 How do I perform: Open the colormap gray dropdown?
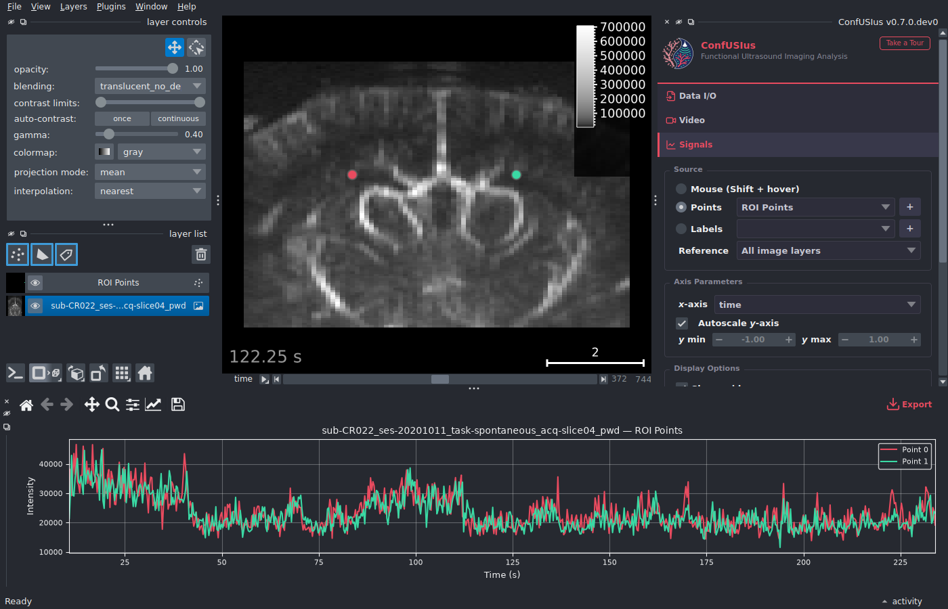(161, 152)
